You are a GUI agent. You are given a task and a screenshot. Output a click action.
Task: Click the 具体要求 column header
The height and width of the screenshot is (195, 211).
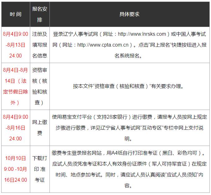pos(129,14)
